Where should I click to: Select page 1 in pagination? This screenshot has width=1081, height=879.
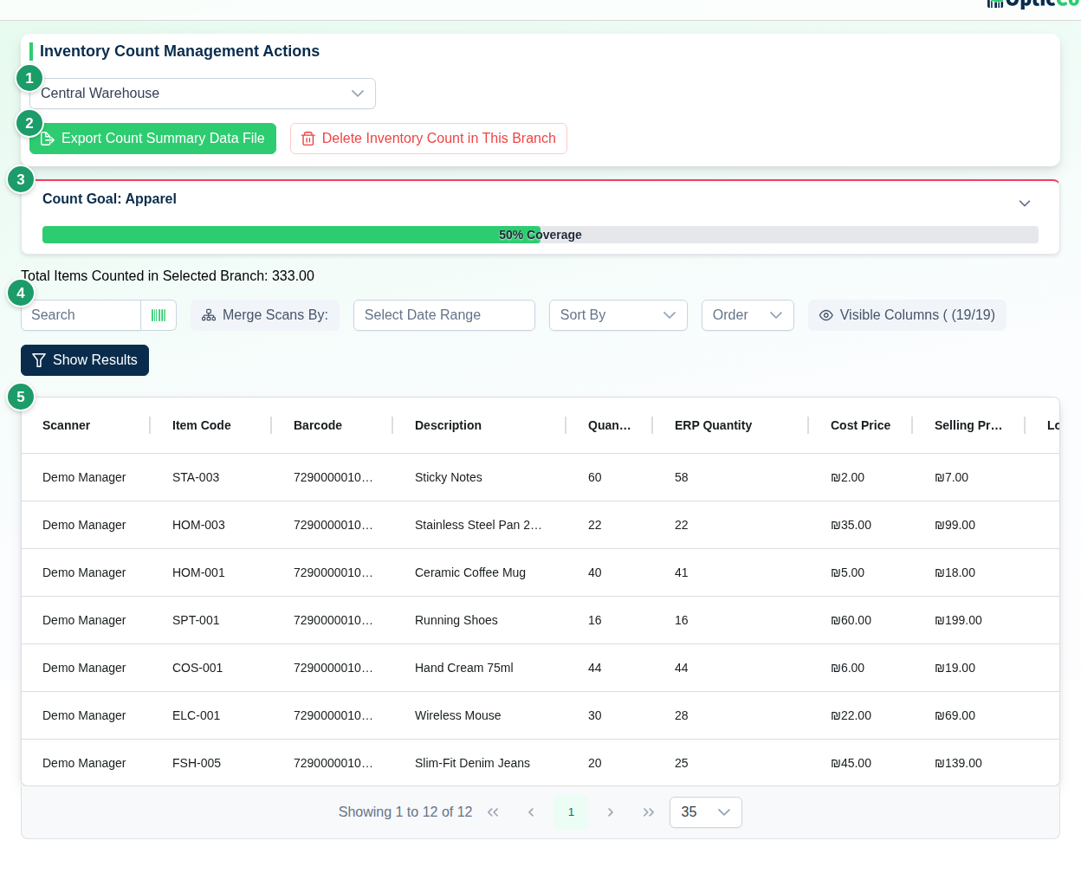571,812
